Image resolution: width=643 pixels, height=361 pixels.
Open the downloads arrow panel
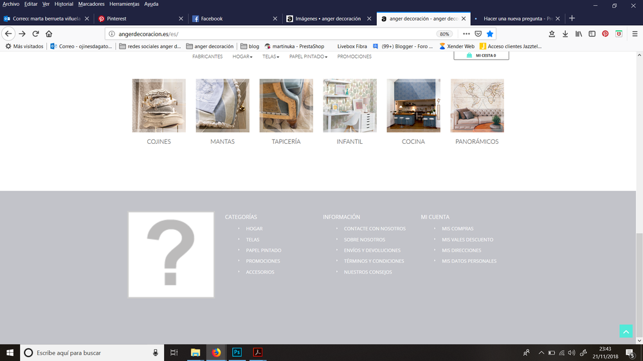(565, 34)
